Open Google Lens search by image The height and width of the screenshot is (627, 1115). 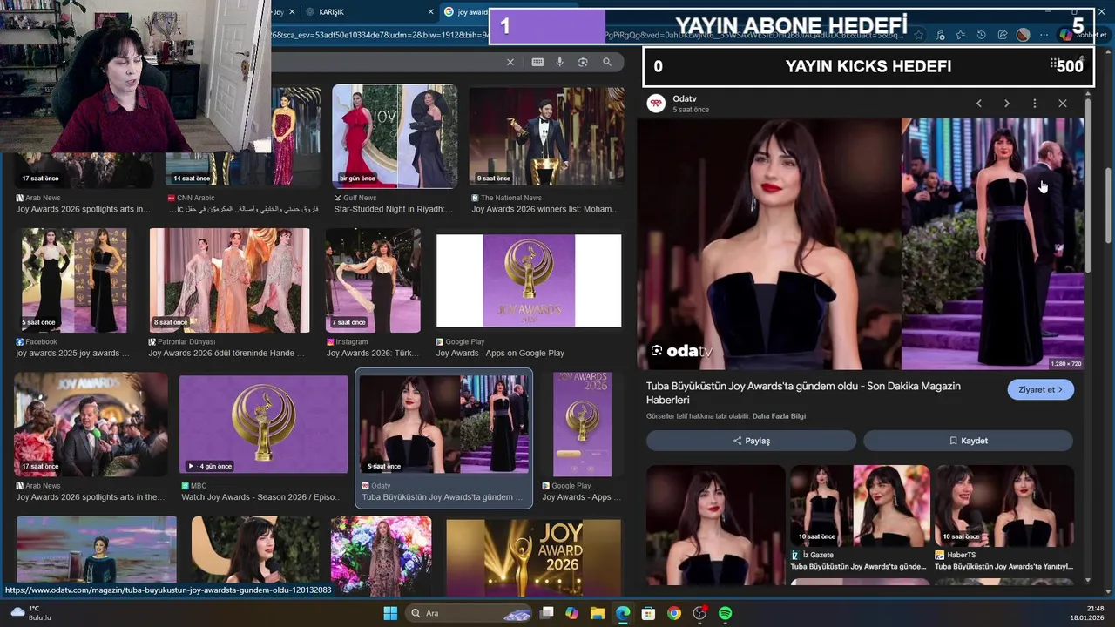pyautogui.click(x=583, y=62)
